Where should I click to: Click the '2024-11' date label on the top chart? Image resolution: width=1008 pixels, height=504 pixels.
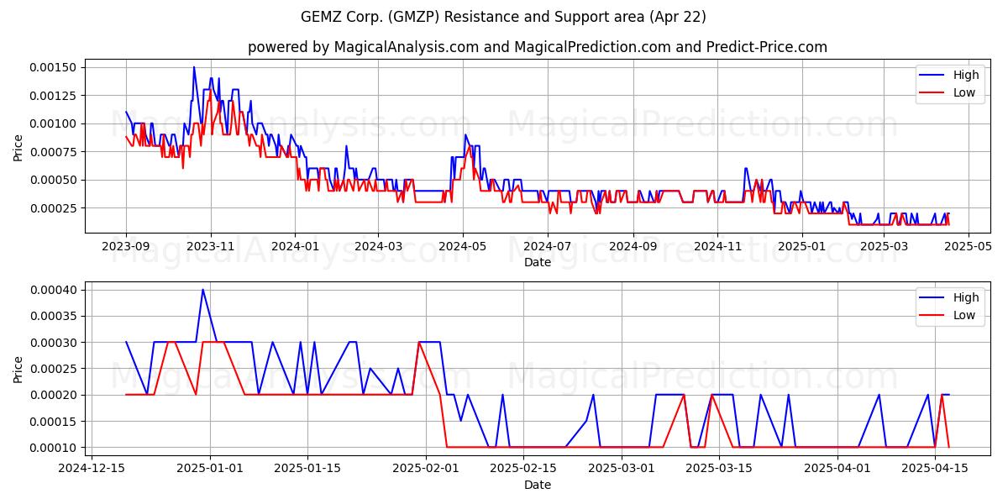click(x=717, y=246)
